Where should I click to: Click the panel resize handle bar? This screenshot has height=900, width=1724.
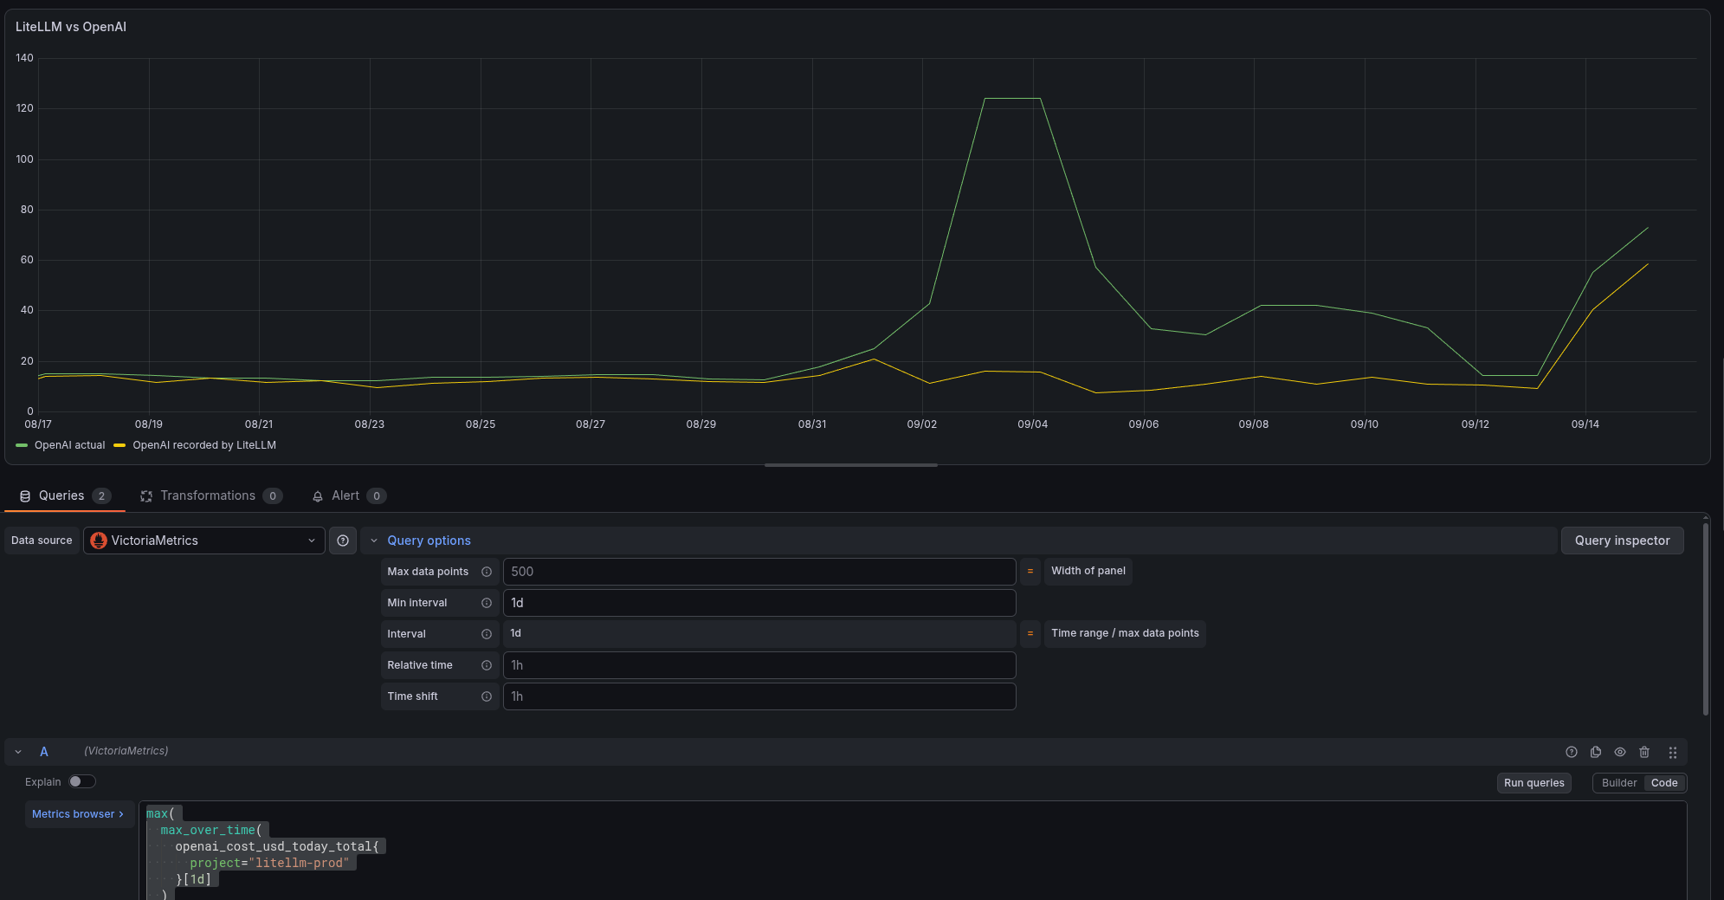point(851,465)
